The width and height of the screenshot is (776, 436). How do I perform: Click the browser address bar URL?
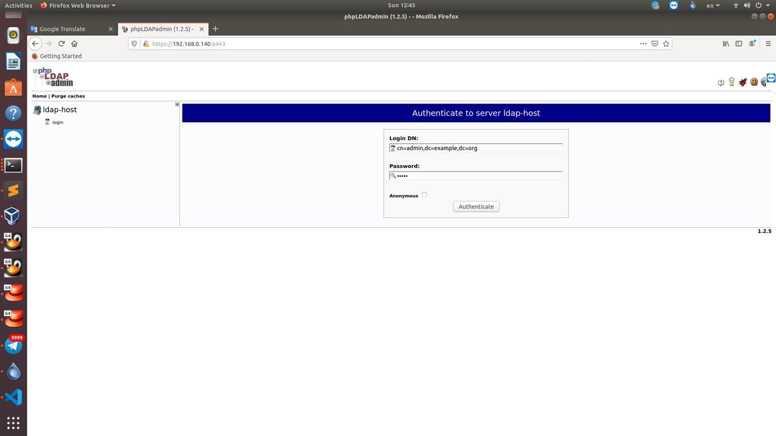pyautogui.click(x=189, y=44)
